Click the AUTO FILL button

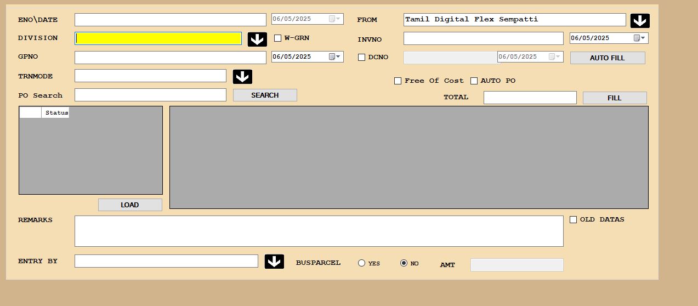point(607,58)
